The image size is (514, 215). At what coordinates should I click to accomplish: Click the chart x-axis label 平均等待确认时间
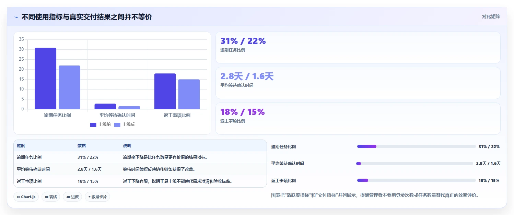pyautogui.click(x=117, y=115)
